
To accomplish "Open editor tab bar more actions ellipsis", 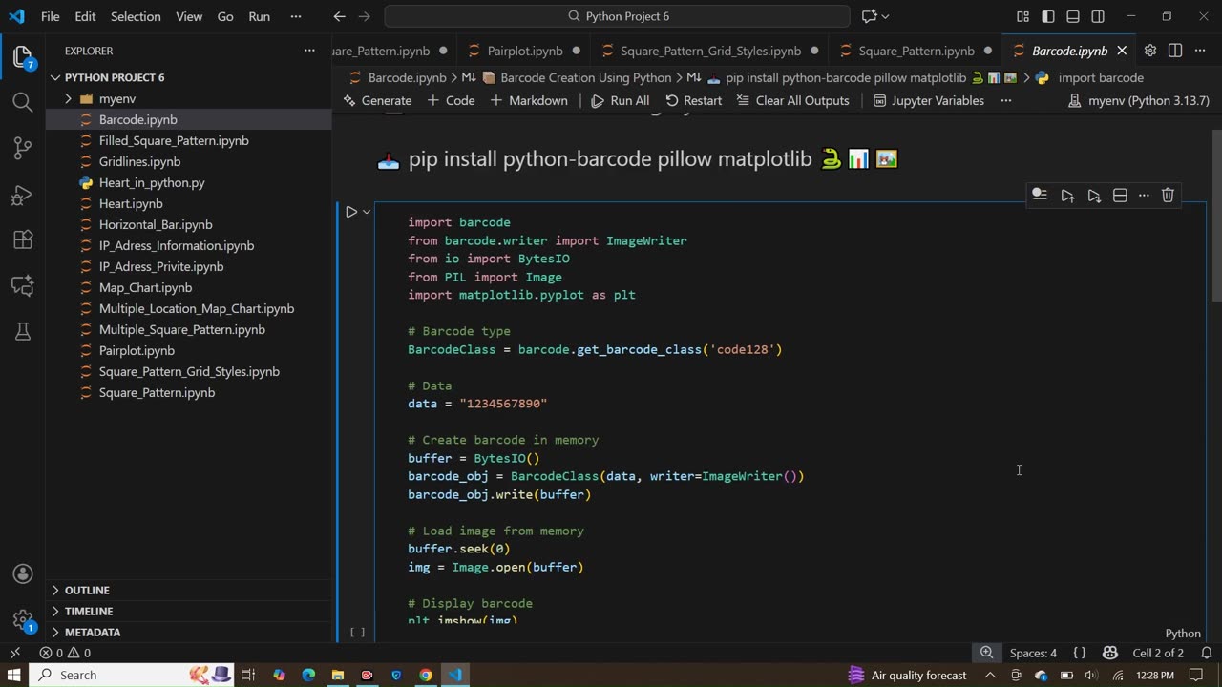I will (x=1200, y=51).
